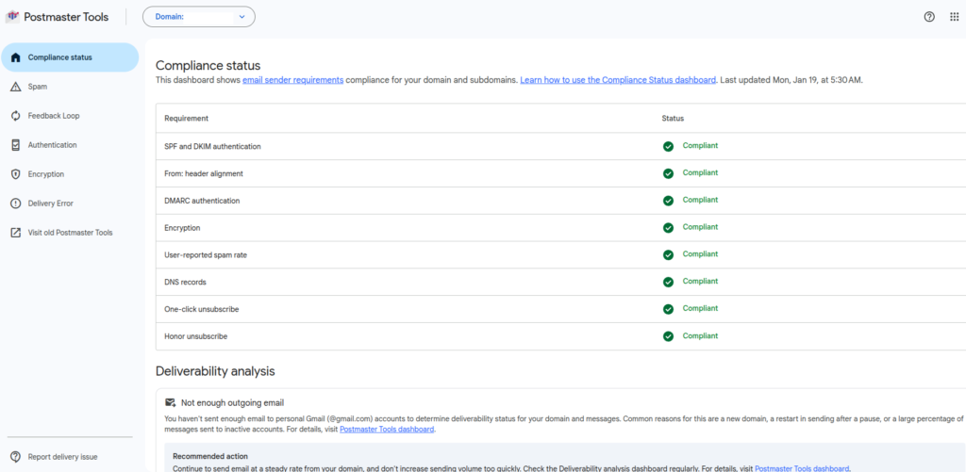Click the Requirement column header
The width and height of the screenshot is (966, 472).
(x=187, y=118)
